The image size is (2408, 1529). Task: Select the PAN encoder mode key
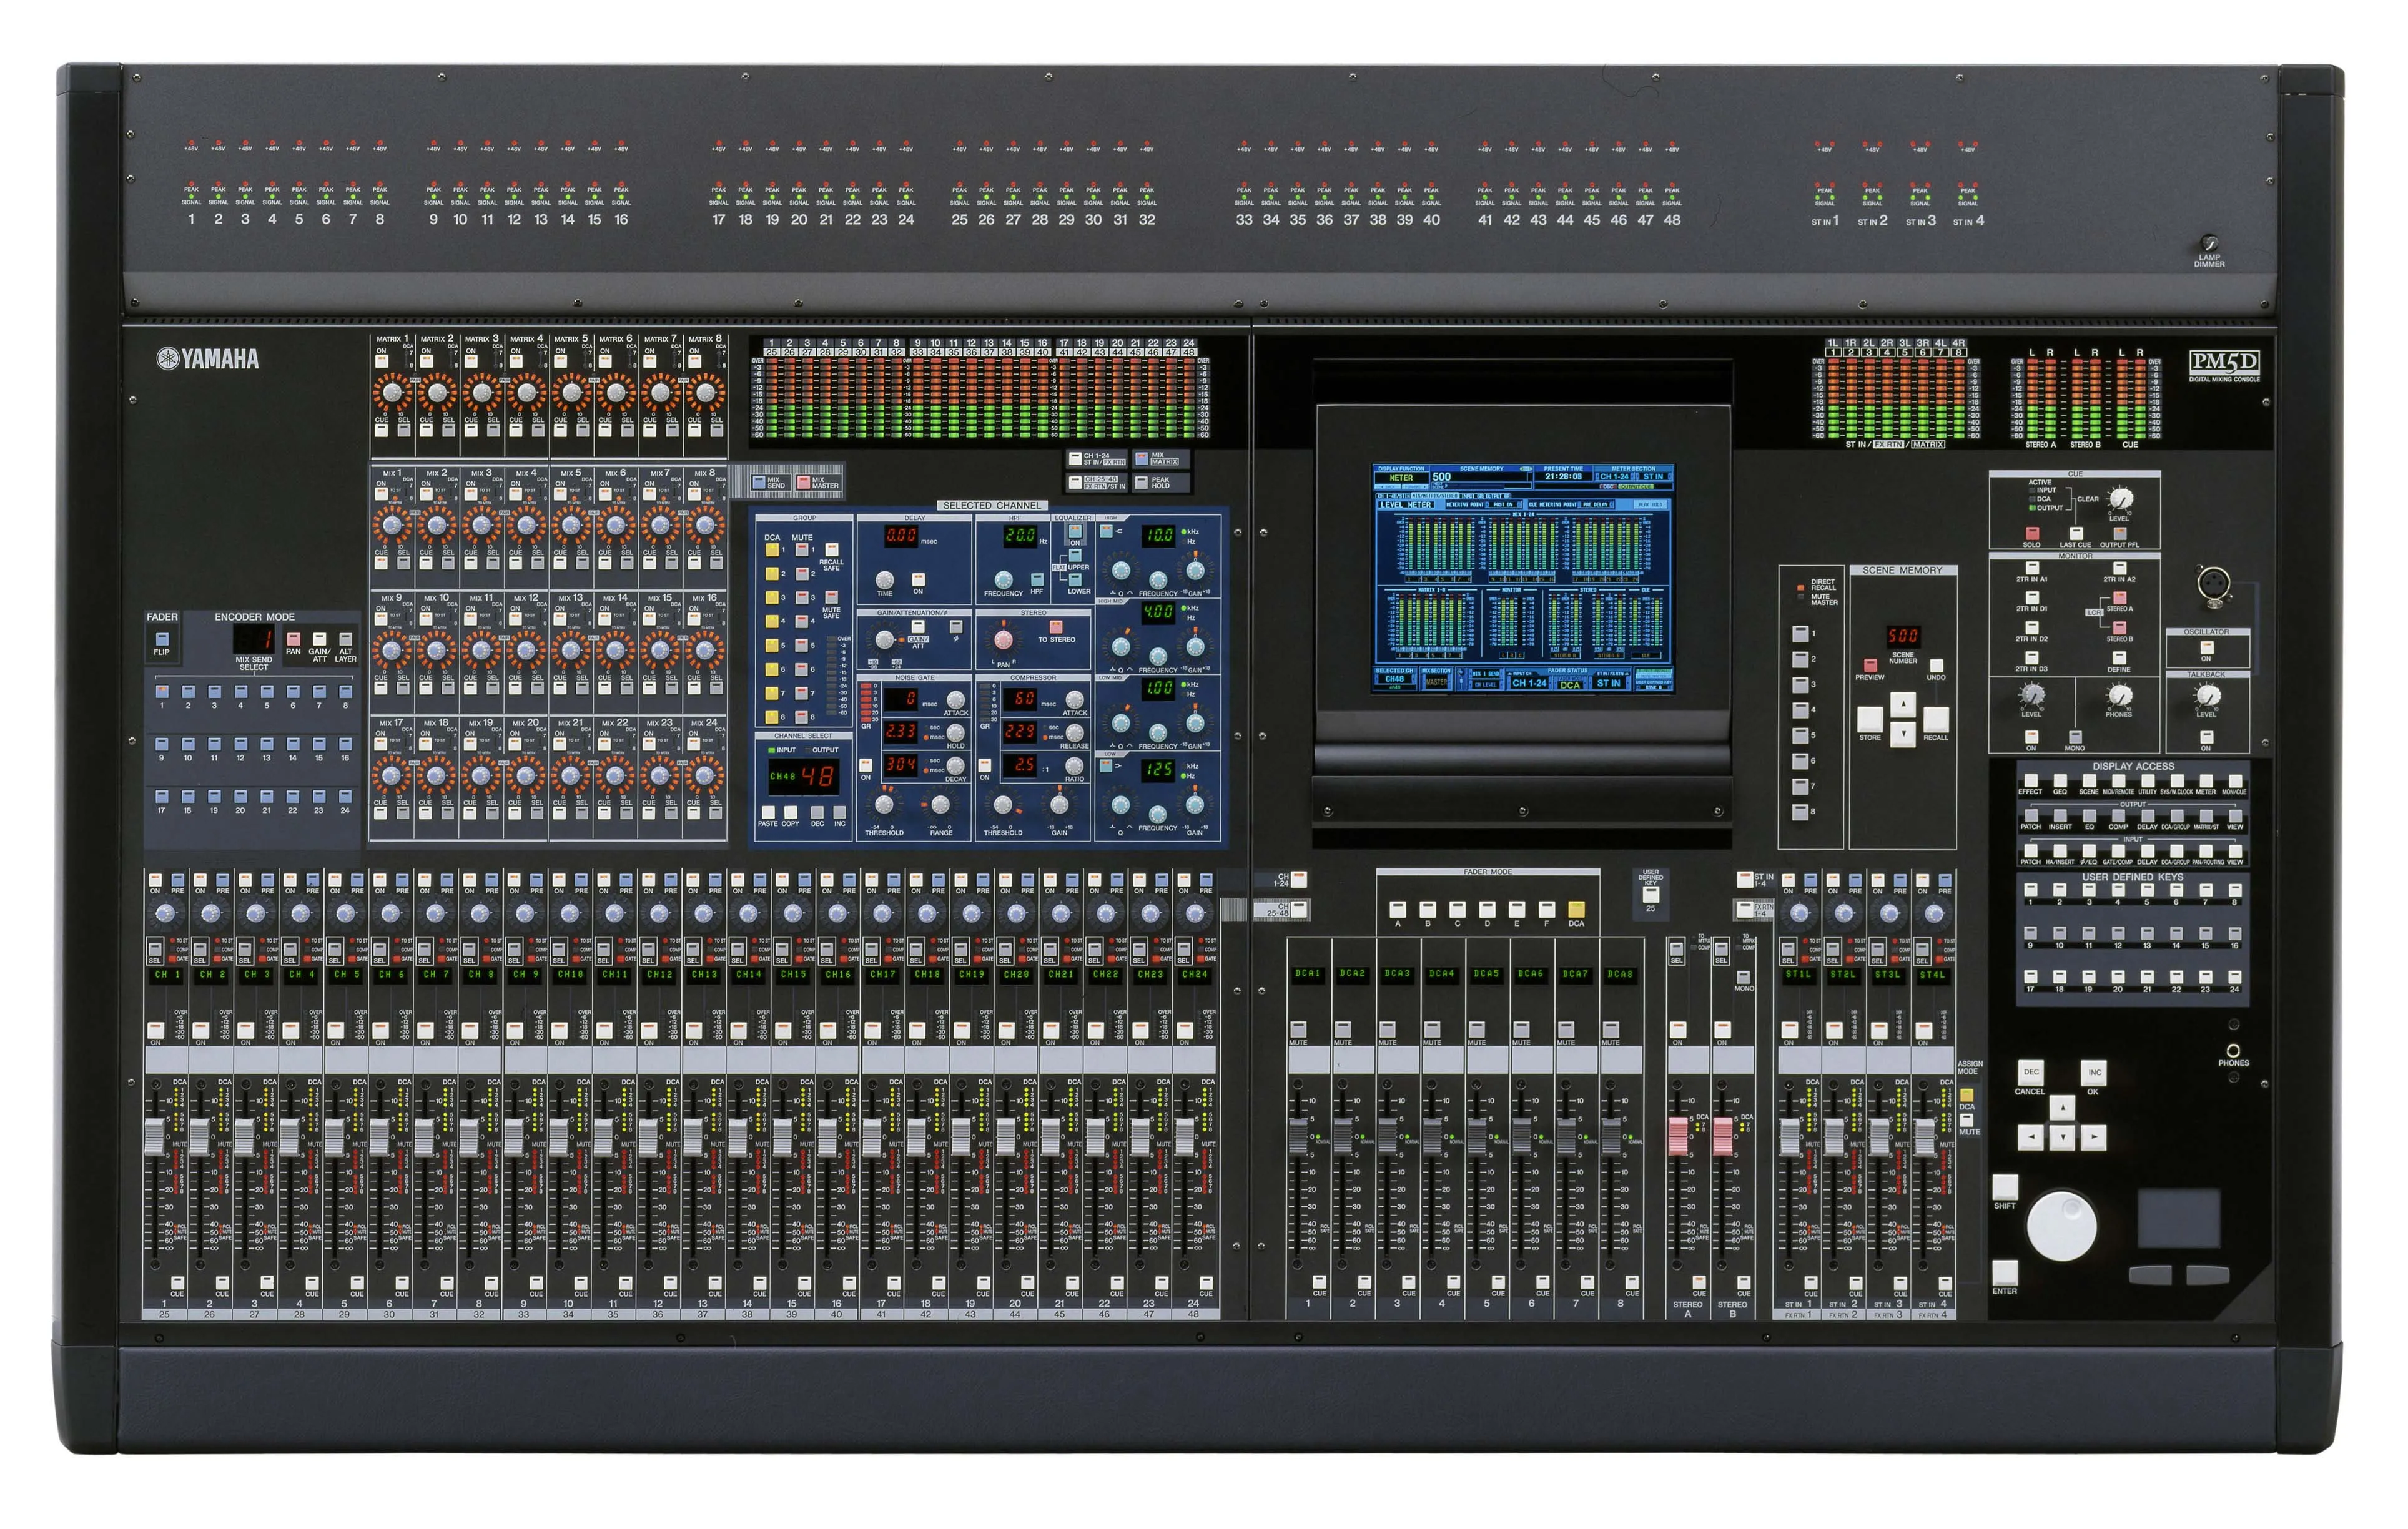pyautogui.click(x=293, y=638)
